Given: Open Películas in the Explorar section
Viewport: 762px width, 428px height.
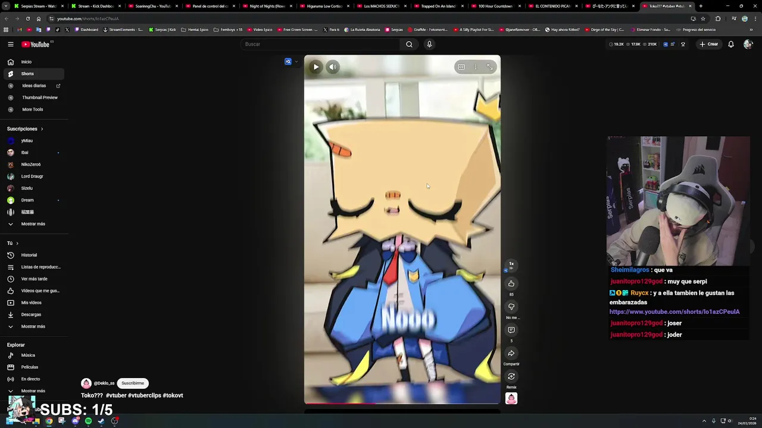Looking at the screenshot, I should click(x=33, y=367).
